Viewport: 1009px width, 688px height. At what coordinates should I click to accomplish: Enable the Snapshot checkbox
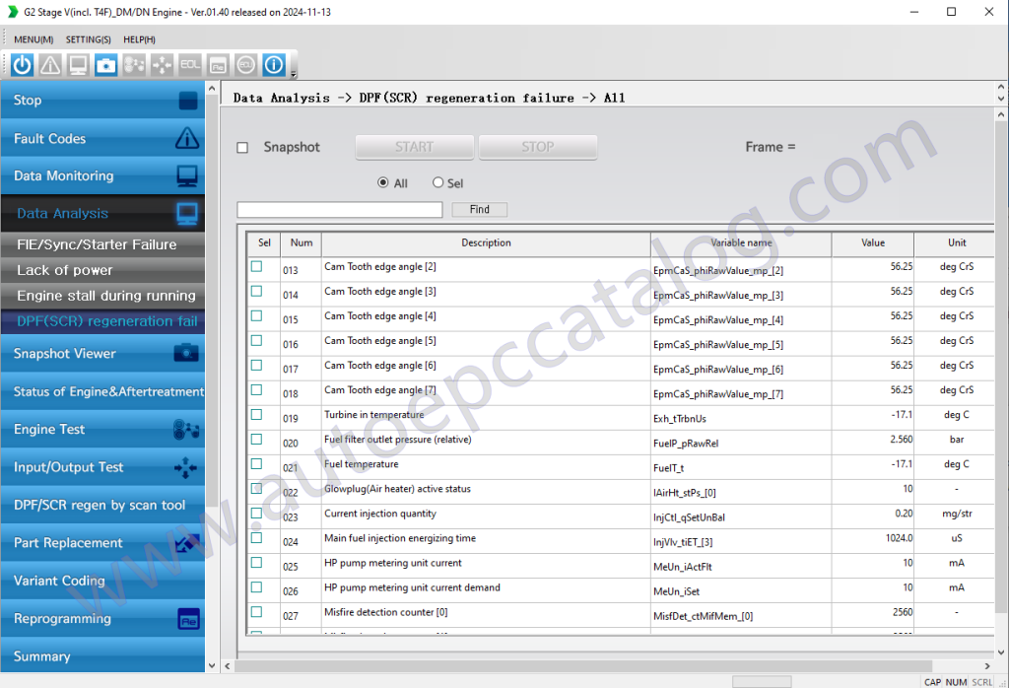coord(241,146)
